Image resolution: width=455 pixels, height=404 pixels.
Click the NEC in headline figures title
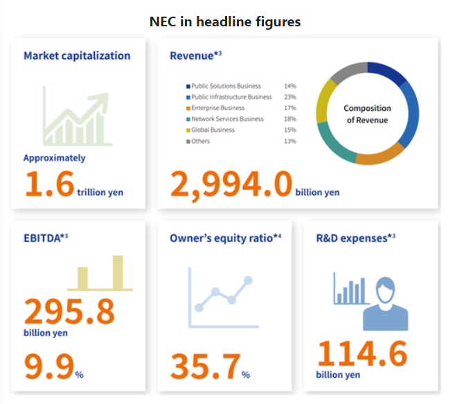click(x=225, y=21)
